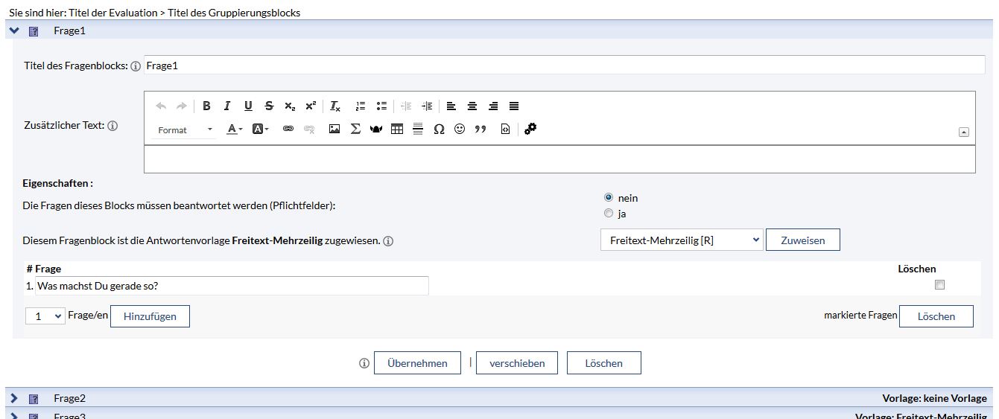
Task: Open the Format paragraph style dropdown
Action: pyautogui.click(x=185, y=130)
